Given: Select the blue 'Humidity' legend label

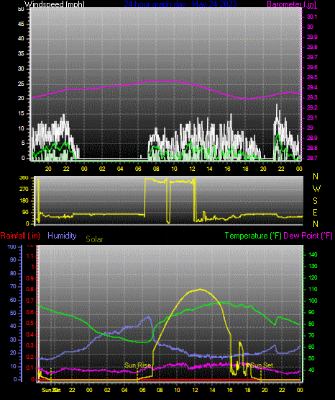Looking at the screenshot, I should 62,236.
